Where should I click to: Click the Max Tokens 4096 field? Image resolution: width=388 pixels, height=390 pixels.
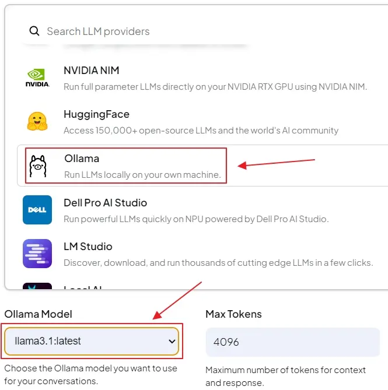coord(293,342)
